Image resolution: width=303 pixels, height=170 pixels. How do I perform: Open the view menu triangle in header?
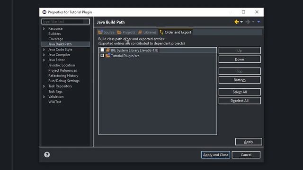pos(258,22)
